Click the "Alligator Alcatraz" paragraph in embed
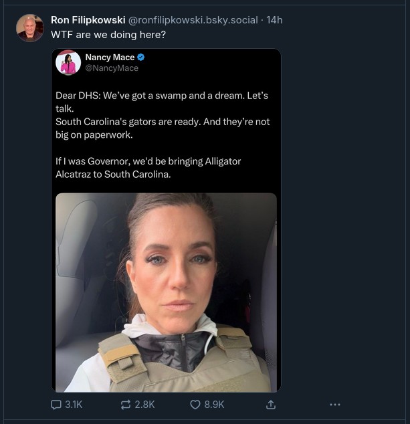 (148, 168)
